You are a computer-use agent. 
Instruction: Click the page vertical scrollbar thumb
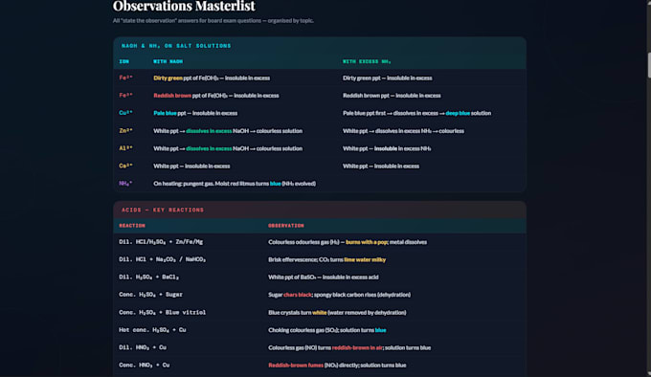click(x=649, y=65)
